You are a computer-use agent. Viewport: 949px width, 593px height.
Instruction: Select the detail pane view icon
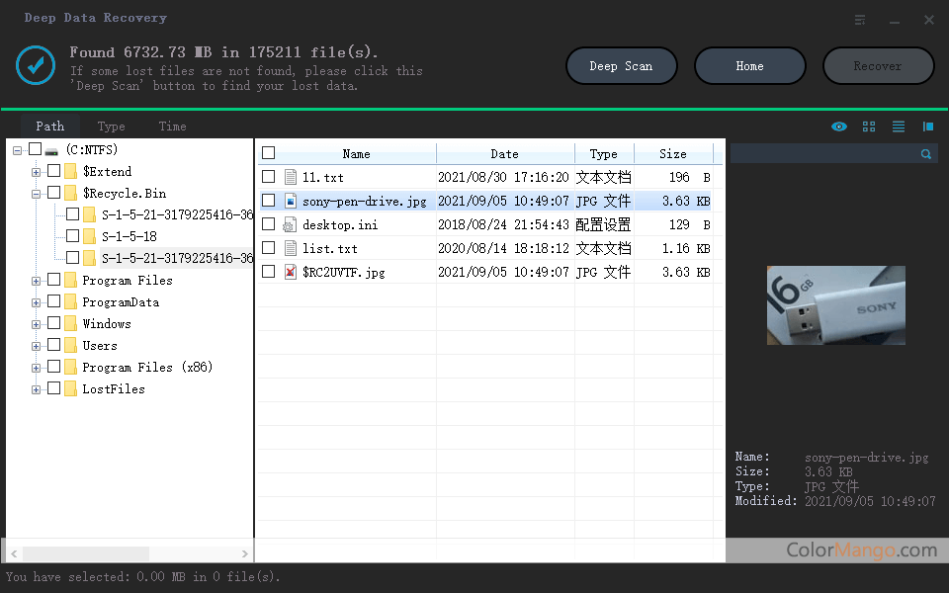click(x=928, y=127)
